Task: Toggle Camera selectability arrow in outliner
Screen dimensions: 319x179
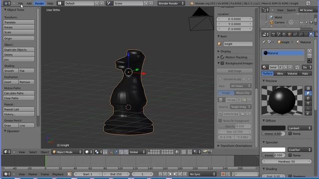Action: (x=307, y=22)
